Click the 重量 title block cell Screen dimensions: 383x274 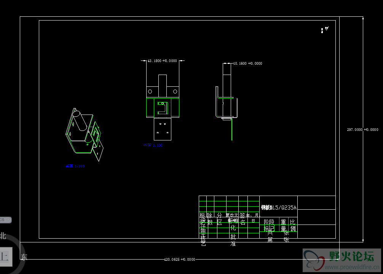tap(283, 225)
